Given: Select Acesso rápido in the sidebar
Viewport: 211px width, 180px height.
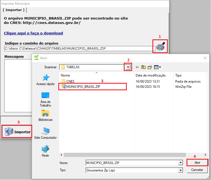Looking at the screenshot, I should click(45, 80).
